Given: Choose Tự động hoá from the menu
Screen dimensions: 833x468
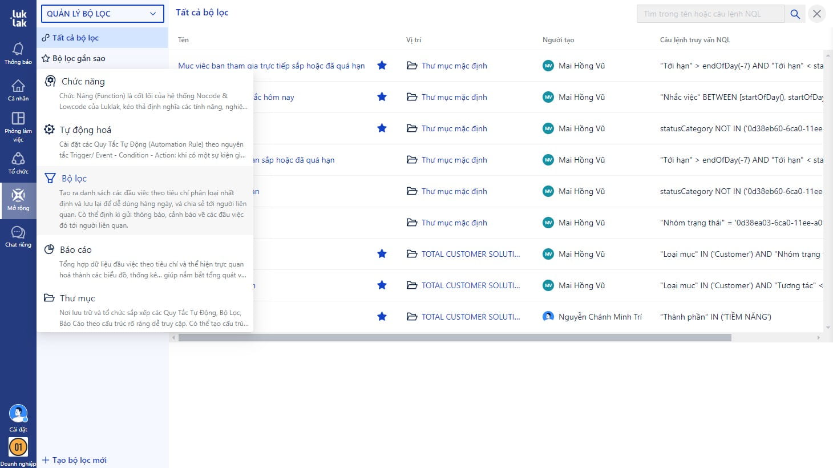Looking at the screenshot, I should point(86,130).
